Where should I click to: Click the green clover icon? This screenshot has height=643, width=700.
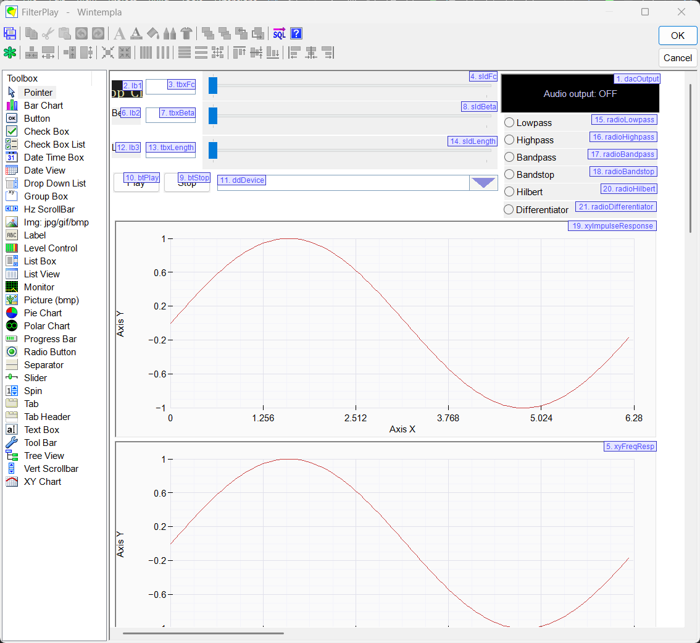click(10, 53)
